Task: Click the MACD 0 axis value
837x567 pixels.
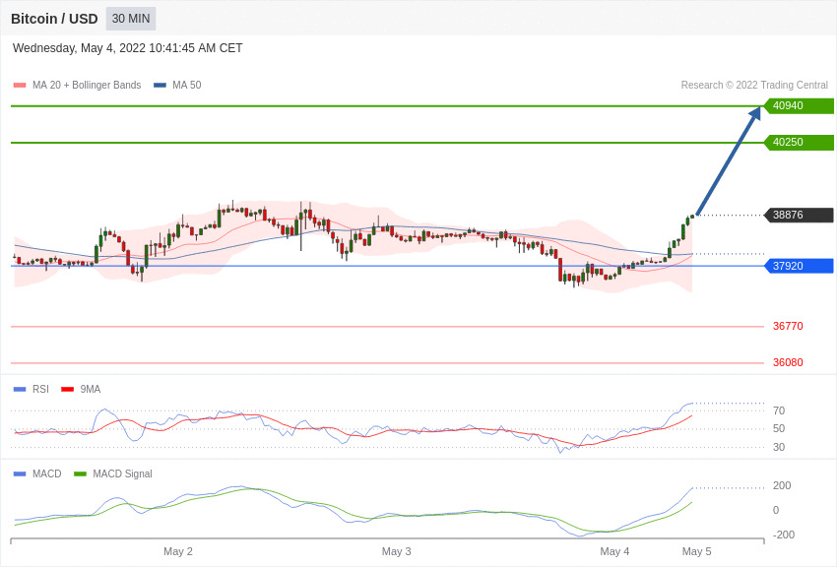Action: (x=776, y=511)
